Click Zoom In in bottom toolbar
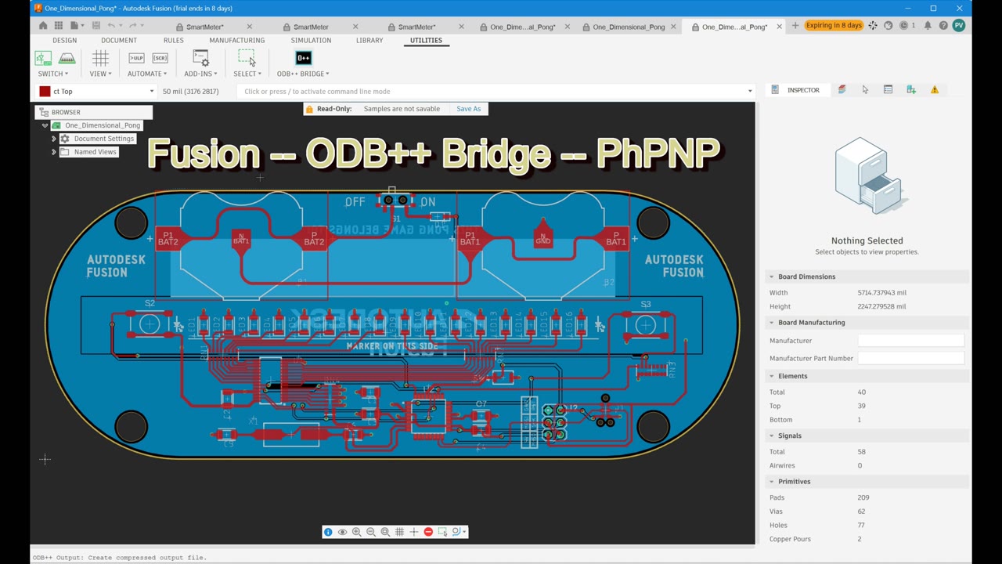The height and width of the screenshot is (564, 1002). click(356, 532)
